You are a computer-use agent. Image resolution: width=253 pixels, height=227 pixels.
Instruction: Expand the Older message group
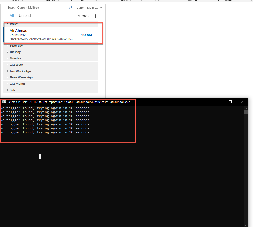pyautogui.click(x=8, y=90)
